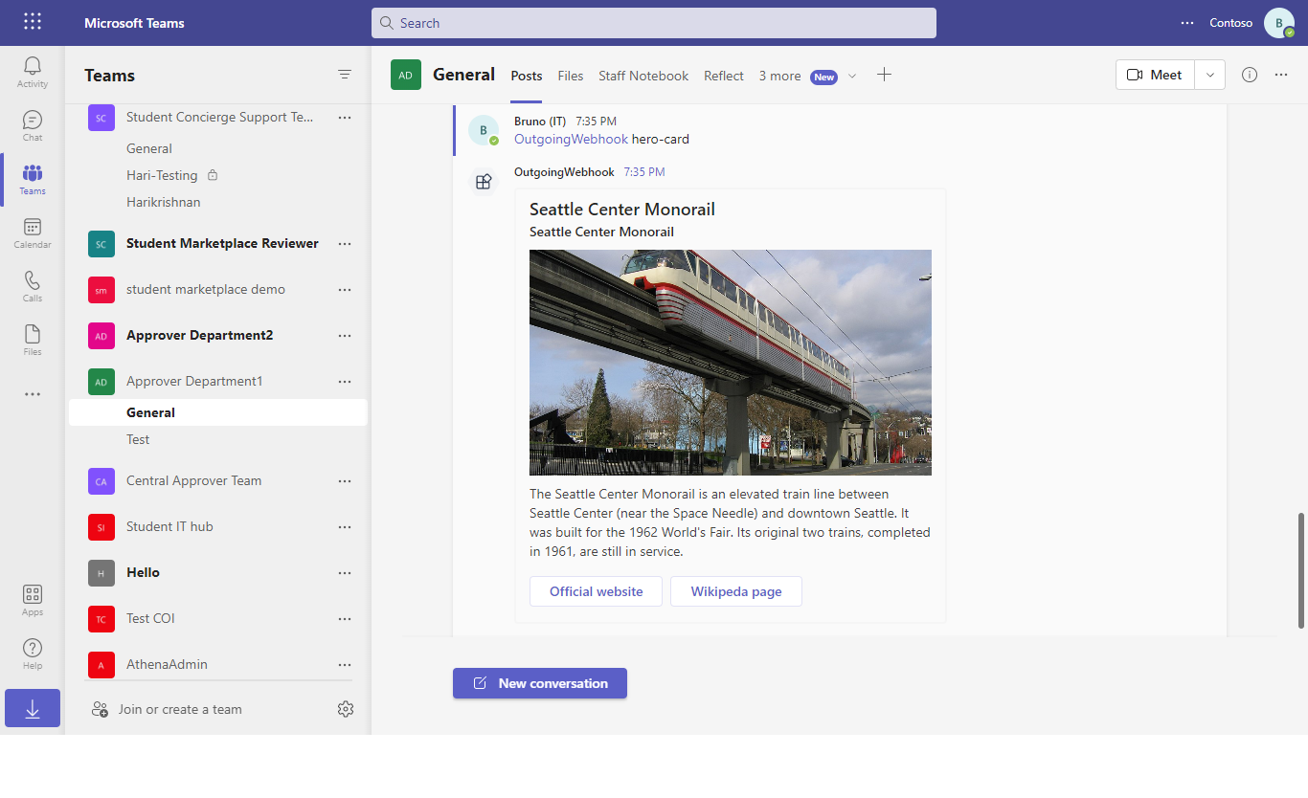Click the posts vertical scrollbar thumb
The image size is (1308, 798).
pos(1301,570)
